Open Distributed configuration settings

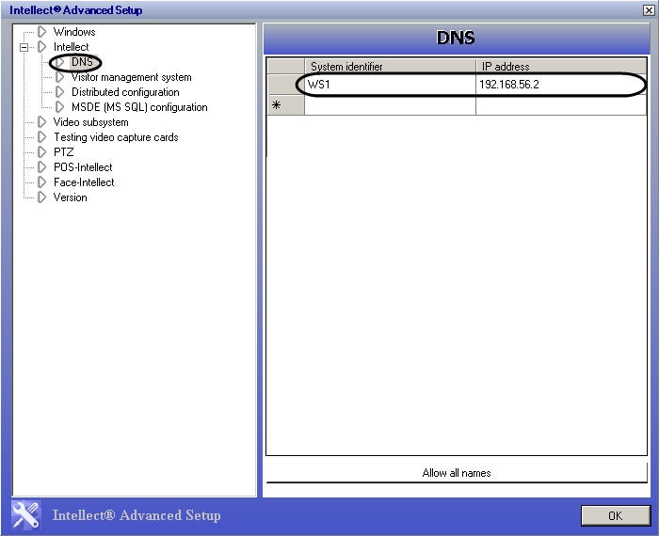click(x=125, y=92)
